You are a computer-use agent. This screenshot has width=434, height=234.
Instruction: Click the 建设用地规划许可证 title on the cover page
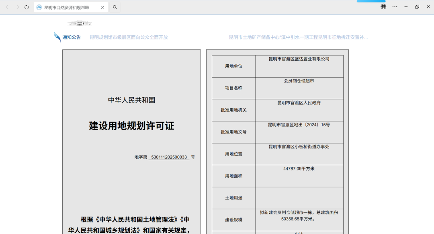click(131, 126)
